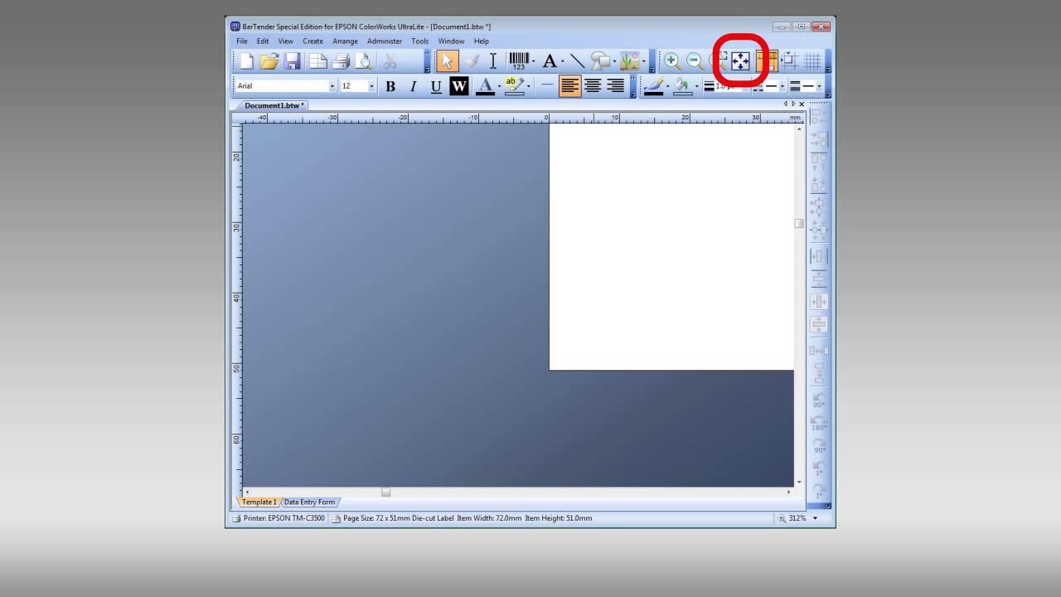Screen dimensions: 1061x597
Task: Toggle the highlighted orange layout view icon
Action: 767,61
